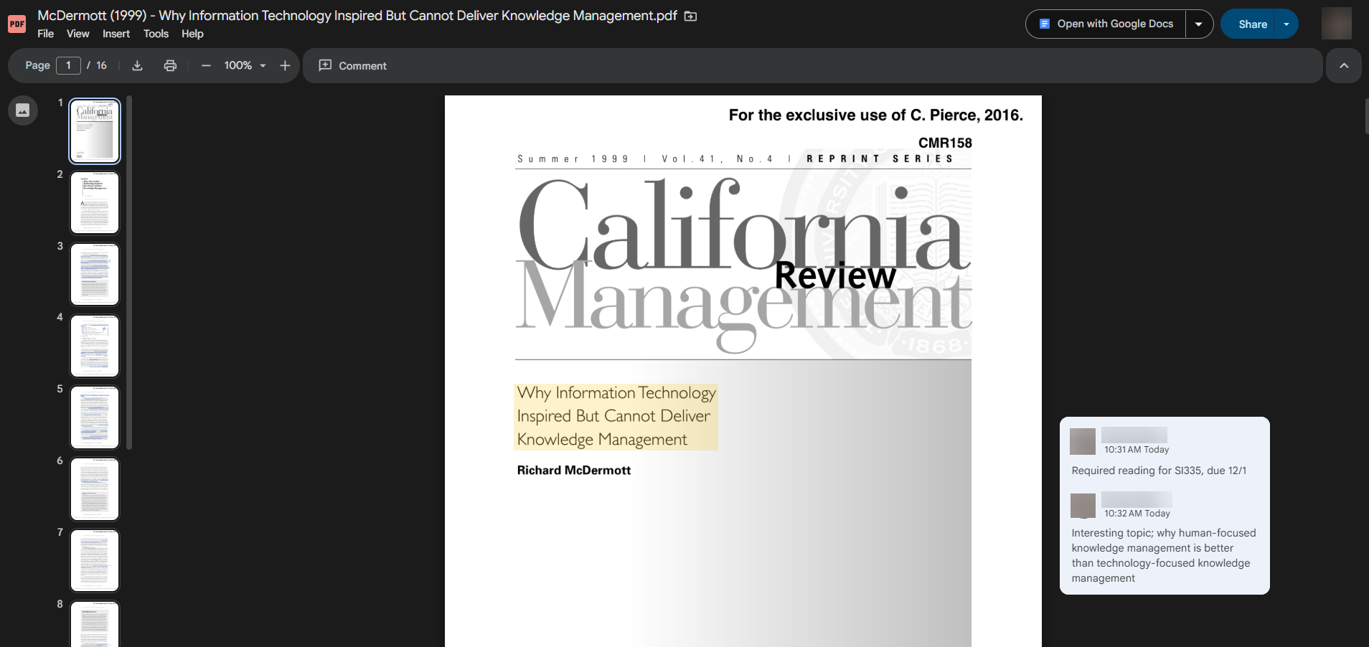
Task: Open the Help menu
Action: [192, 34]
